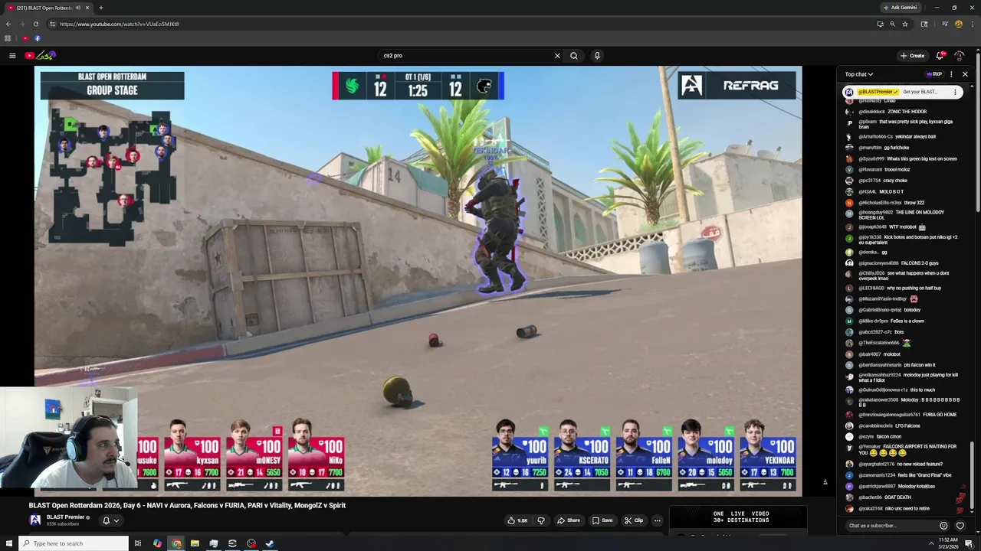Open the 9XP channel points badge
The width and height of the screenshot is (981, 551).
coord(934,74)
